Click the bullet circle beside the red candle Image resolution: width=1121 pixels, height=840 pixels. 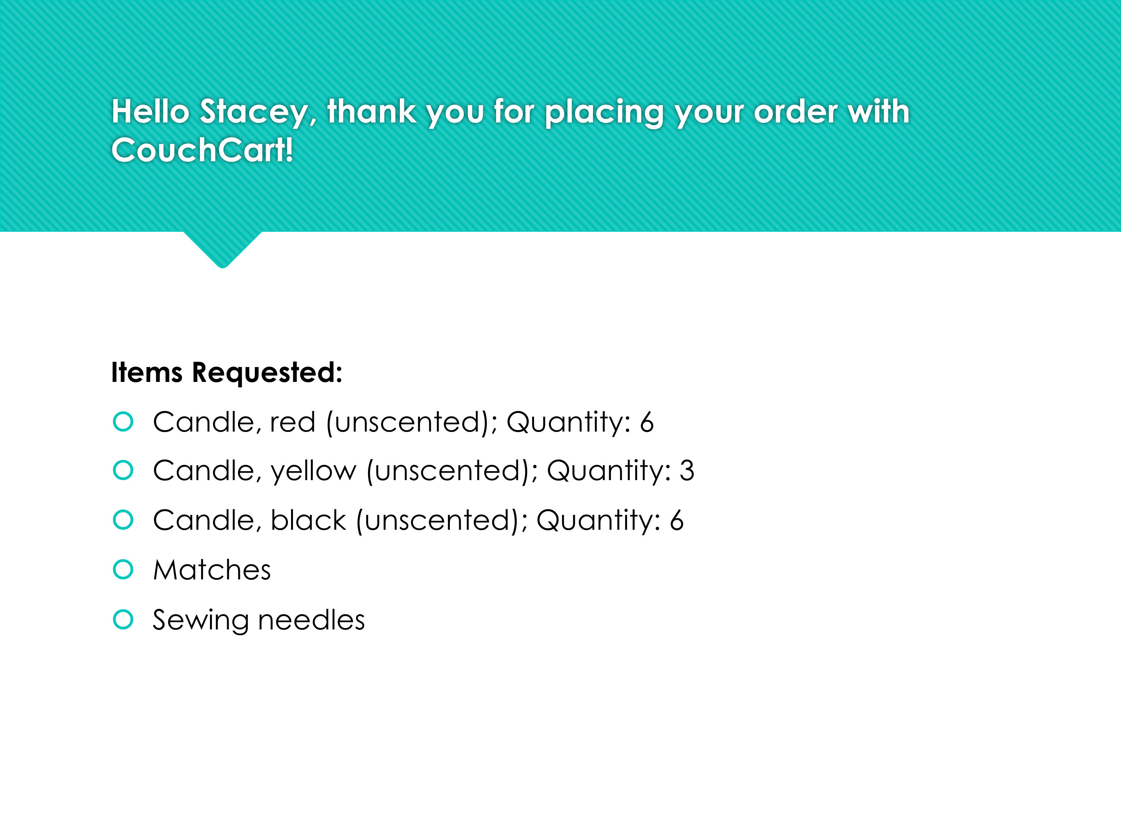click(123, 422)
